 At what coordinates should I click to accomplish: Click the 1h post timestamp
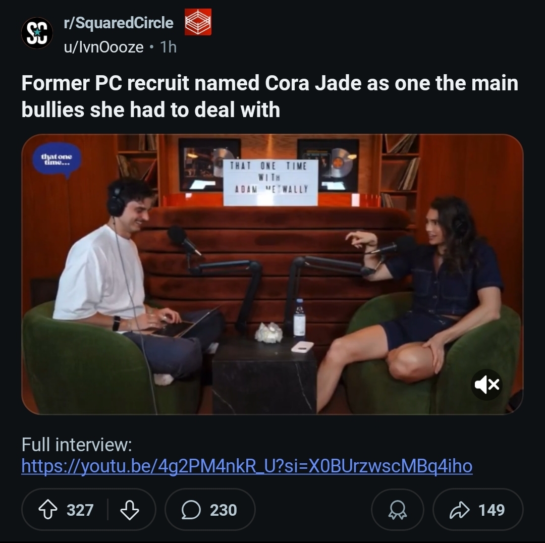(169, 47)
